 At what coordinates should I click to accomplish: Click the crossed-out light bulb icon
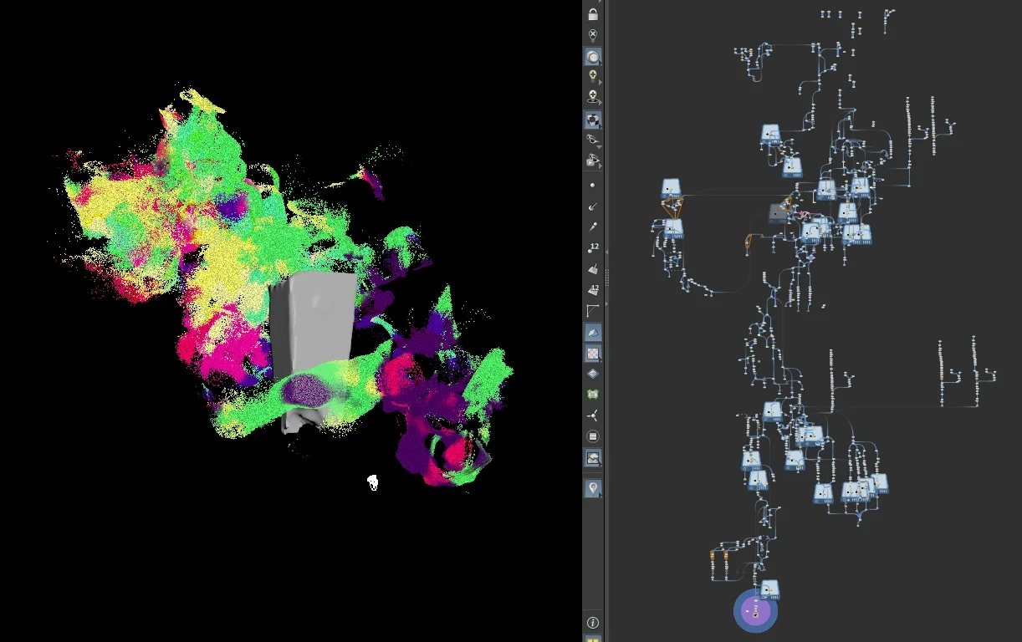(593, 35)
